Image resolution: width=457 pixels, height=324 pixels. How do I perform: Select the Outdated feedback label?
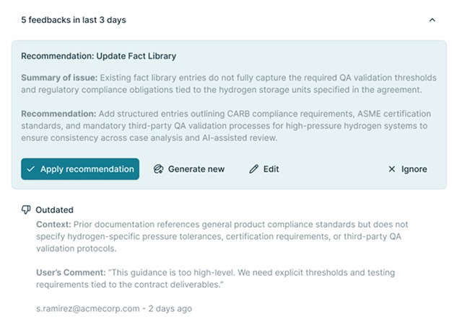click(x=54, y=210)
